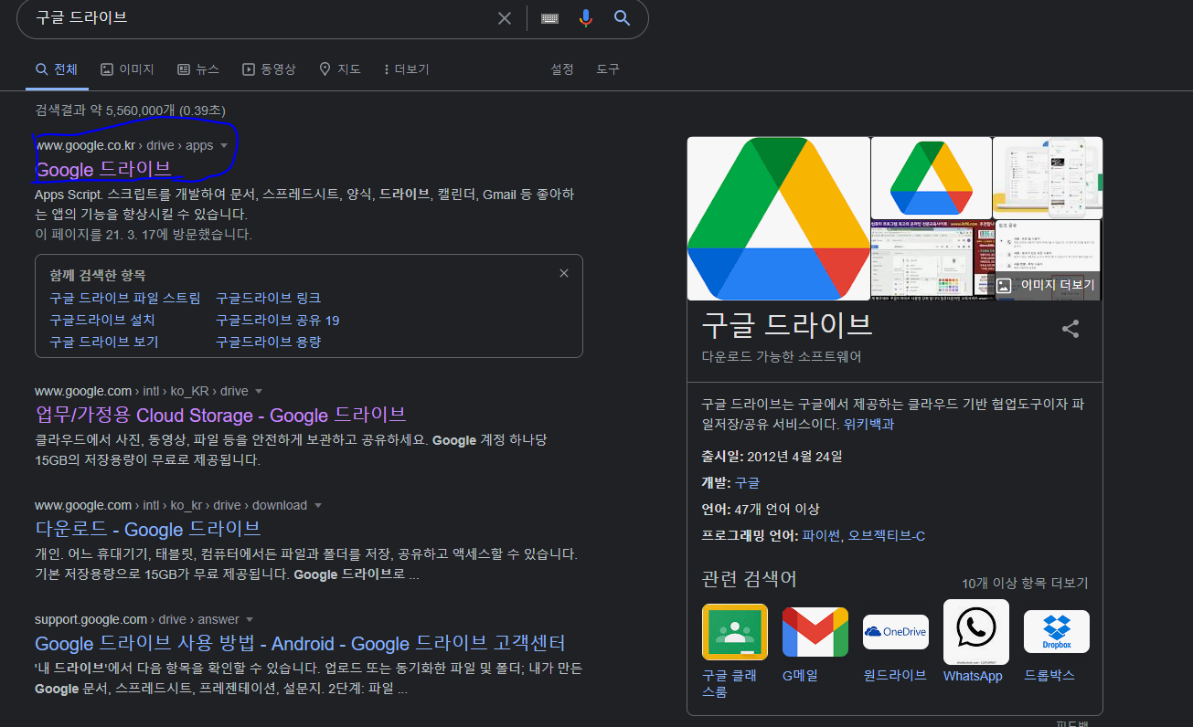This screenshot has width=1193, height=727.
Task: Click the magnifier search submit icon
Action: 623,18
